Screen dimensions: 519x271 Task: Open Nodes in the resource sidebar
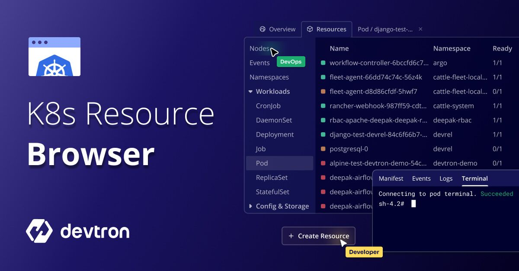[x=259, y=48]
